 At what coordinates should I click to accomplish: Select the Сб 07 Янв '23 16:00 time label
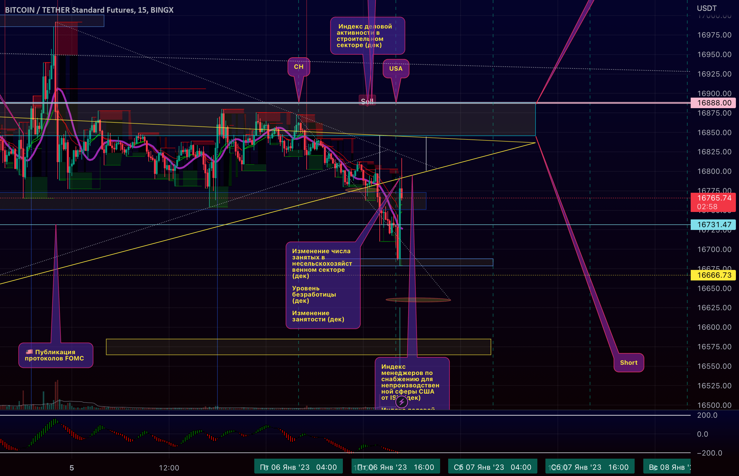(590, 467)
